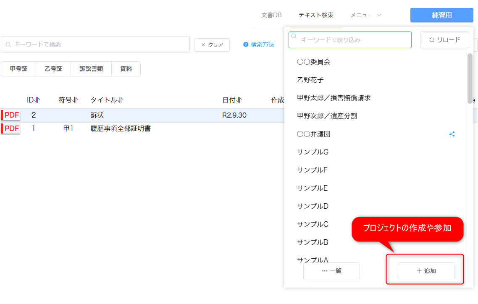The height and width of the screenshot is (304, 478).
Task: Filter by 甲号証 category
Action: [18, 69]
